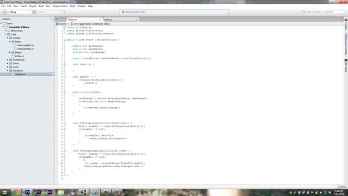Expand the Inventories folder

tap(8, 60)
